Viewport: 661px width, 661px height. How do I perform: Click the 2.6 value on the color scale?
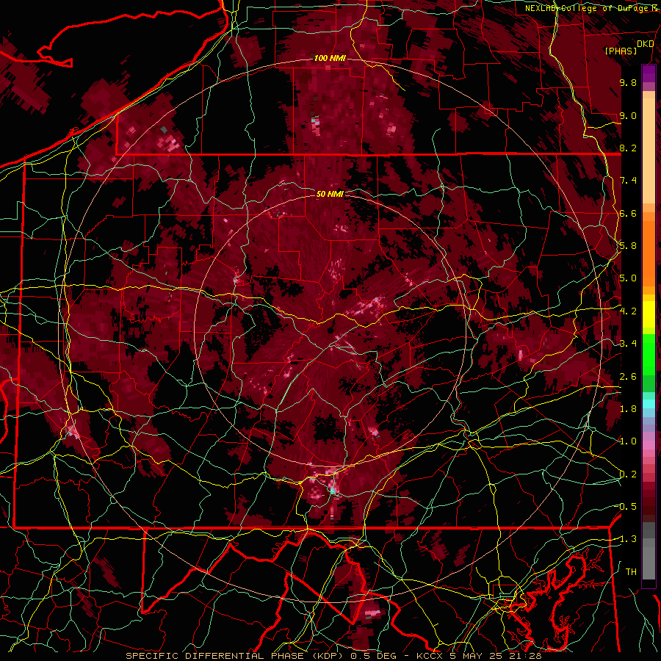(628, 377)
